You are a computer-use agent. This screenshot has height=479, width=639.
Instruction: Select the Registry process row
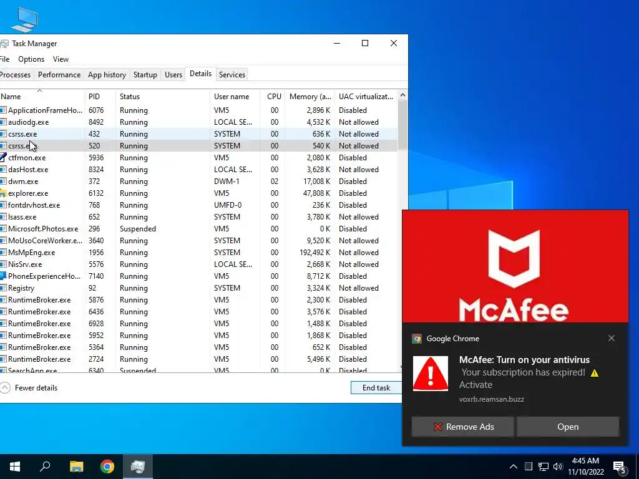coord(198,288)
